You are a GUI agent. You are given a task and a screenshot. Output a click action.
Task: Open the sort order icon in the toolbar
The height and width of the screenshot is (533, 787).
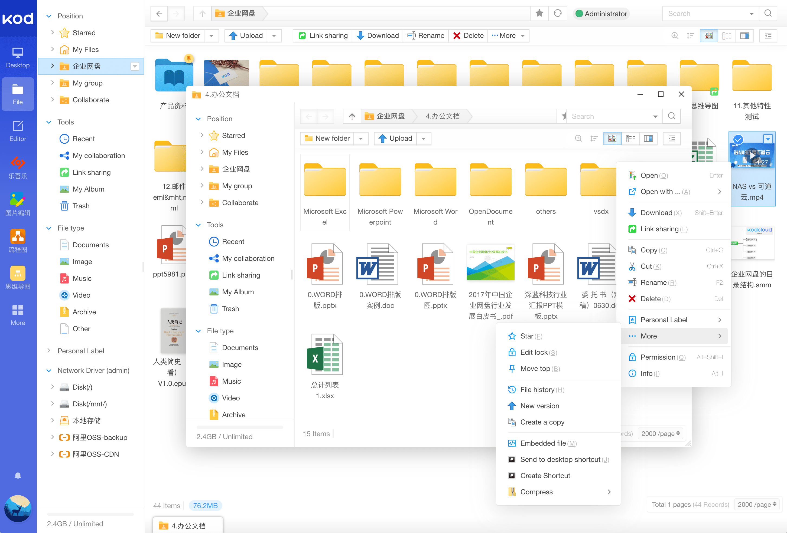coord(691,35)
